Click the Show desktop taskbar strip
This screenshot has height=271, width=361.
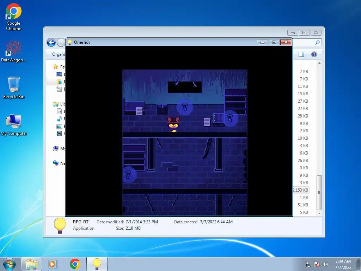click(359, 264)
